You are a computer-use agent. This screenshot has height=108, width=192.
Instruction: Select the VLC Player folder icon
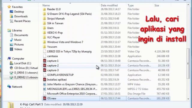click(44, 37)
